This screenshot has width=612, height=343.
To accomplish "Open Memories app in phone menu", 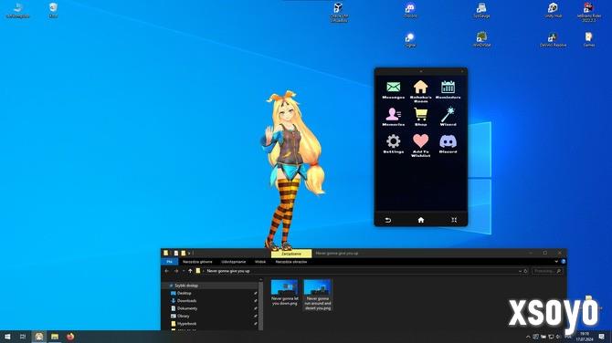I will click(x=393, y=117).
